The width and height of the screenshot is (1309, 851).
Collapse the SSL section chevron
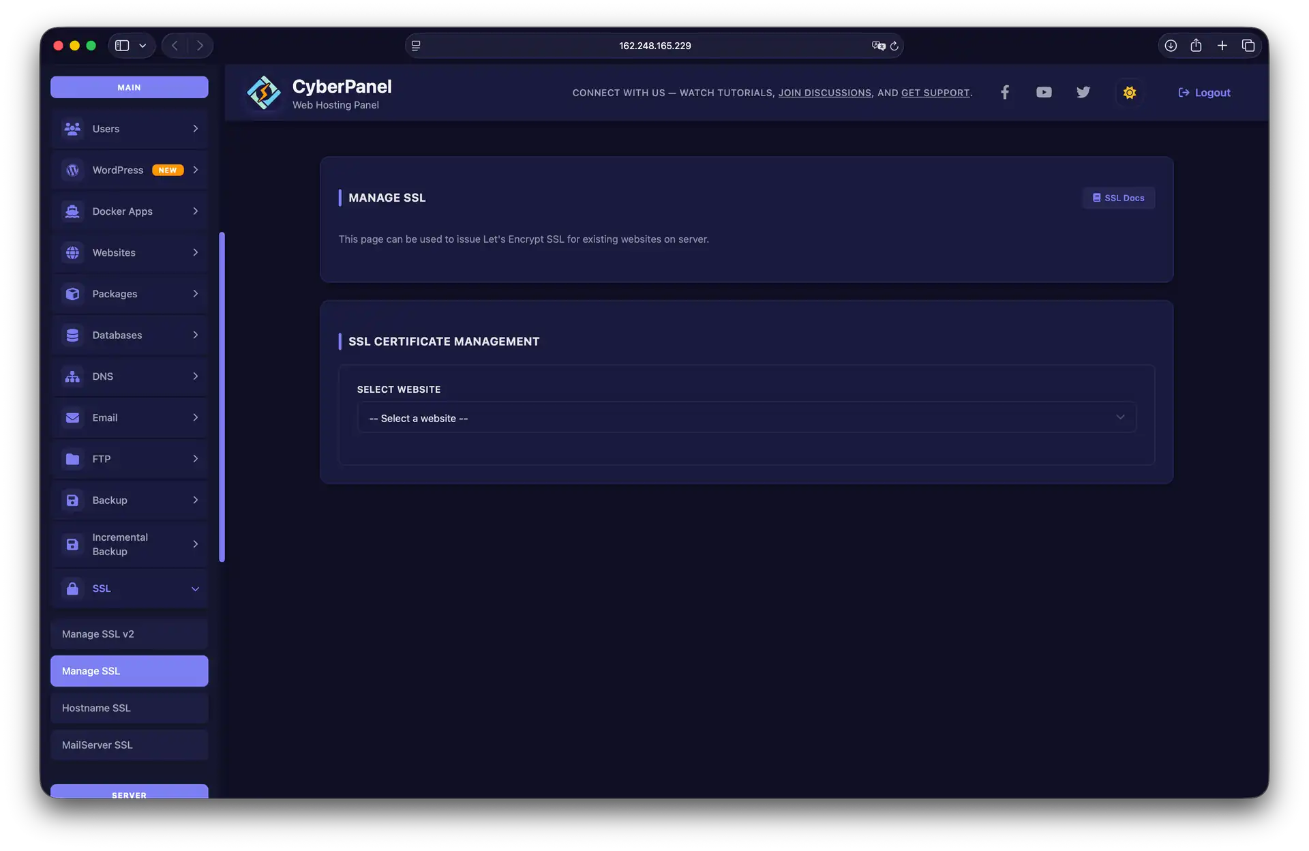point(196,588)
